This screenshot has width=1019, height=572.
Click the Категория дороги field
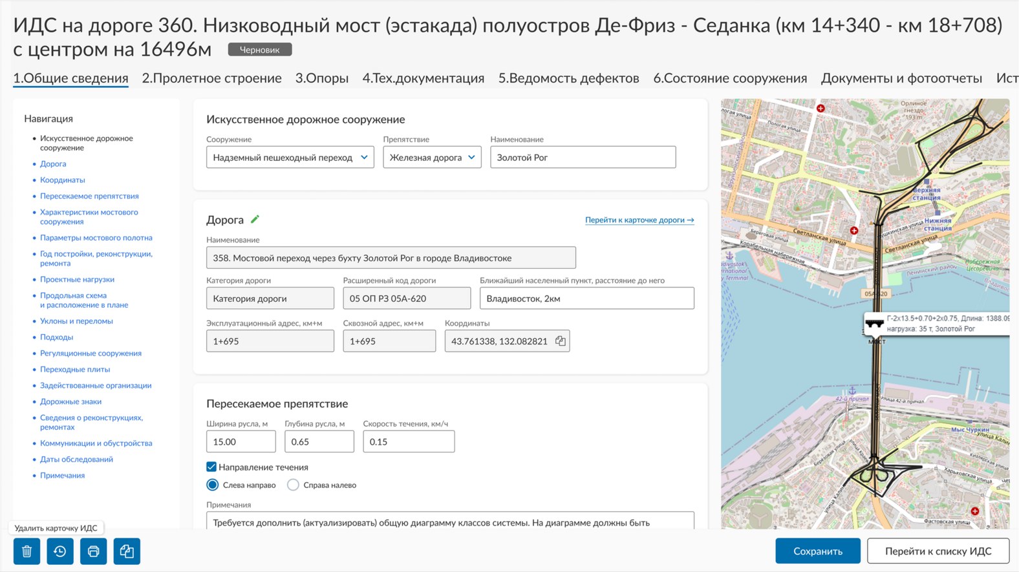coord(270,298)
